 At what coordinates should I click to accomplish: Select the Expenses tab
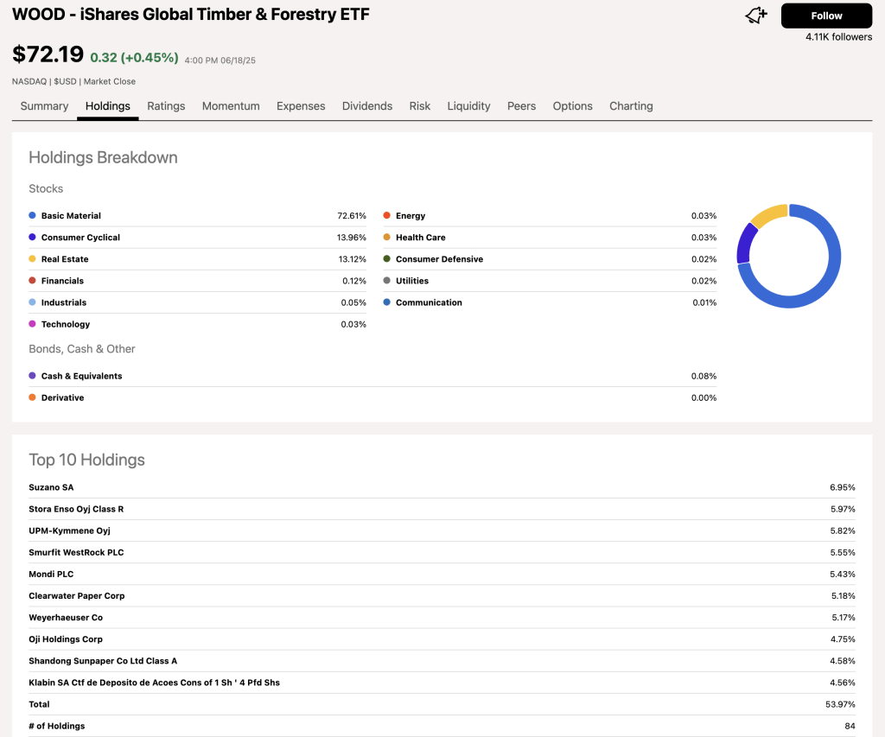click(301, 106)
